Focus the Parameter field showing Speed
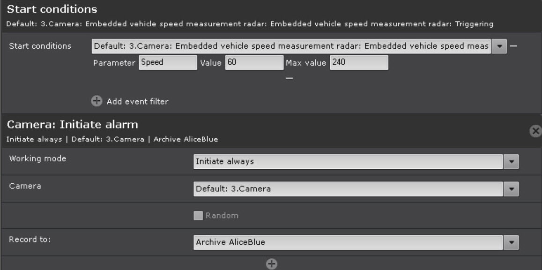542x270 pixels. (168, 62)
